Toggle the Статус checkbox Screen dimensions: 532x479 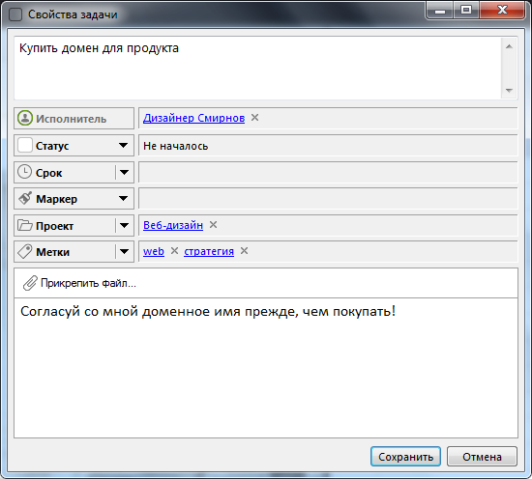[25, 145]
